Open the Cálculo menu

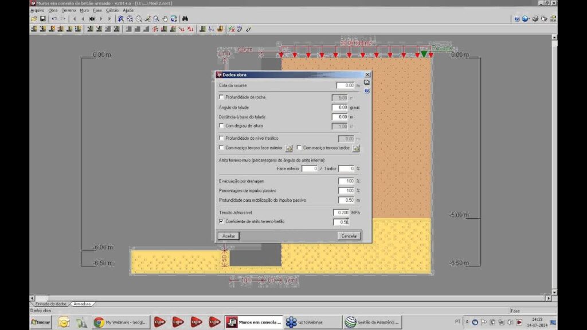coord(112,10)
